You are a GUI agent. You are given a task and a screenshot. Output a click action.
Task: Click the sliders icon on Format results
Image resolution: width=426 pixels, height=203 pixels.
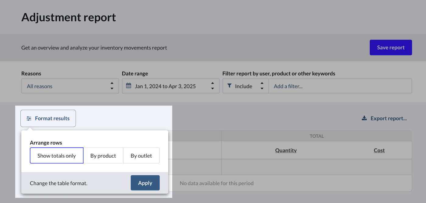pyautogui.click(x=29, y=119)
